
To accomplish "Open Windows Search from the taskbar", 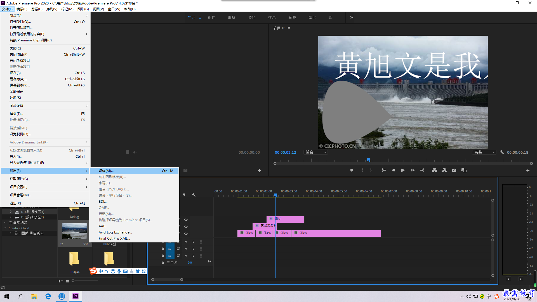I will tap(20, 296).
